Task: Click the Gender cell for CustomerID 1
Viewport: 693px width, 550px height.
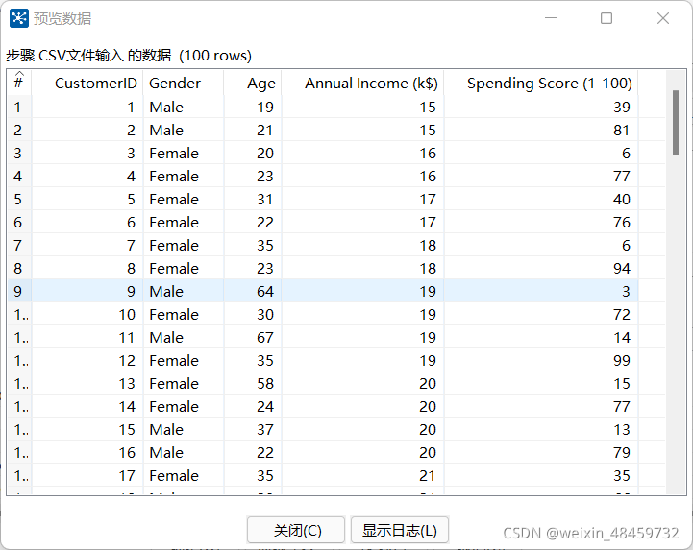Action: [184, 108]
